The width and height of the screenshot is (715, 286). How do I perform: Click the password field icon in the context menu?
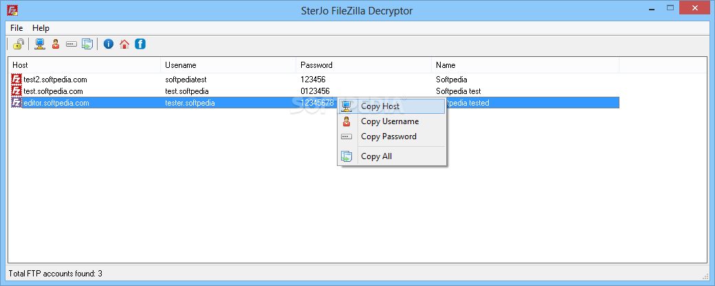(346, 136)
